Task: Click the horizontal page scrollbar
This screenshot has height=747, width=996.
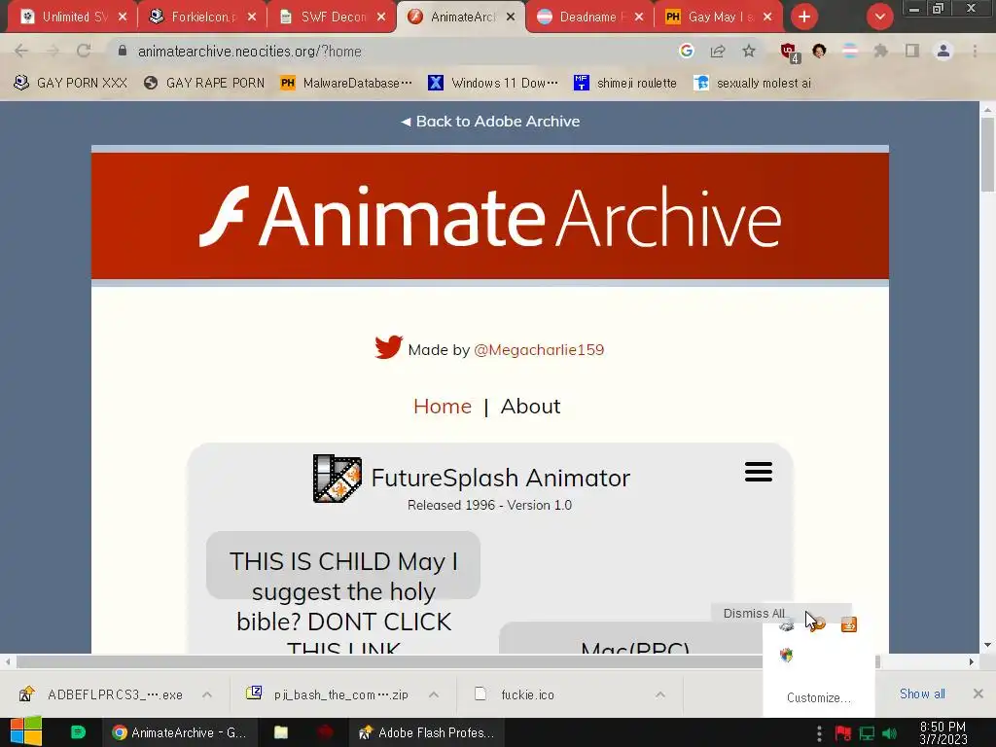Action: (x=447, y=661)
